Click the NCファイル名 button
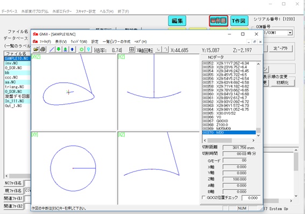The height and width of the screenshot is (214, 305). click(13, 183)
